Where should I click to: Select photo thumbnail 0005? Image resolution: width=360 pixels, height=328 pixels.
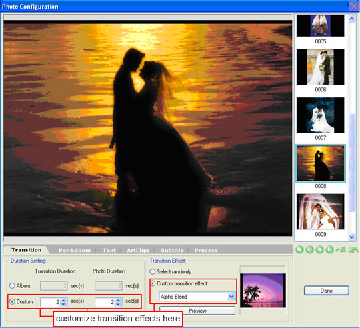pyautogui.click(x=320, y=25)
